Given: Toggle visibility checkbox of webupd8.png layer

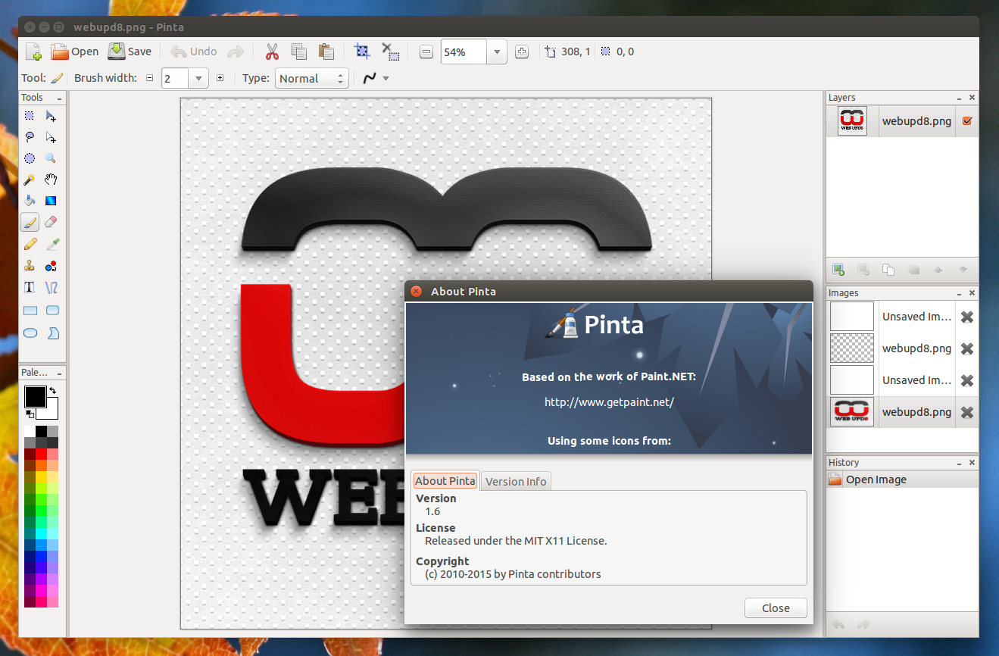Looking at the screenshot, I should 966,120.
